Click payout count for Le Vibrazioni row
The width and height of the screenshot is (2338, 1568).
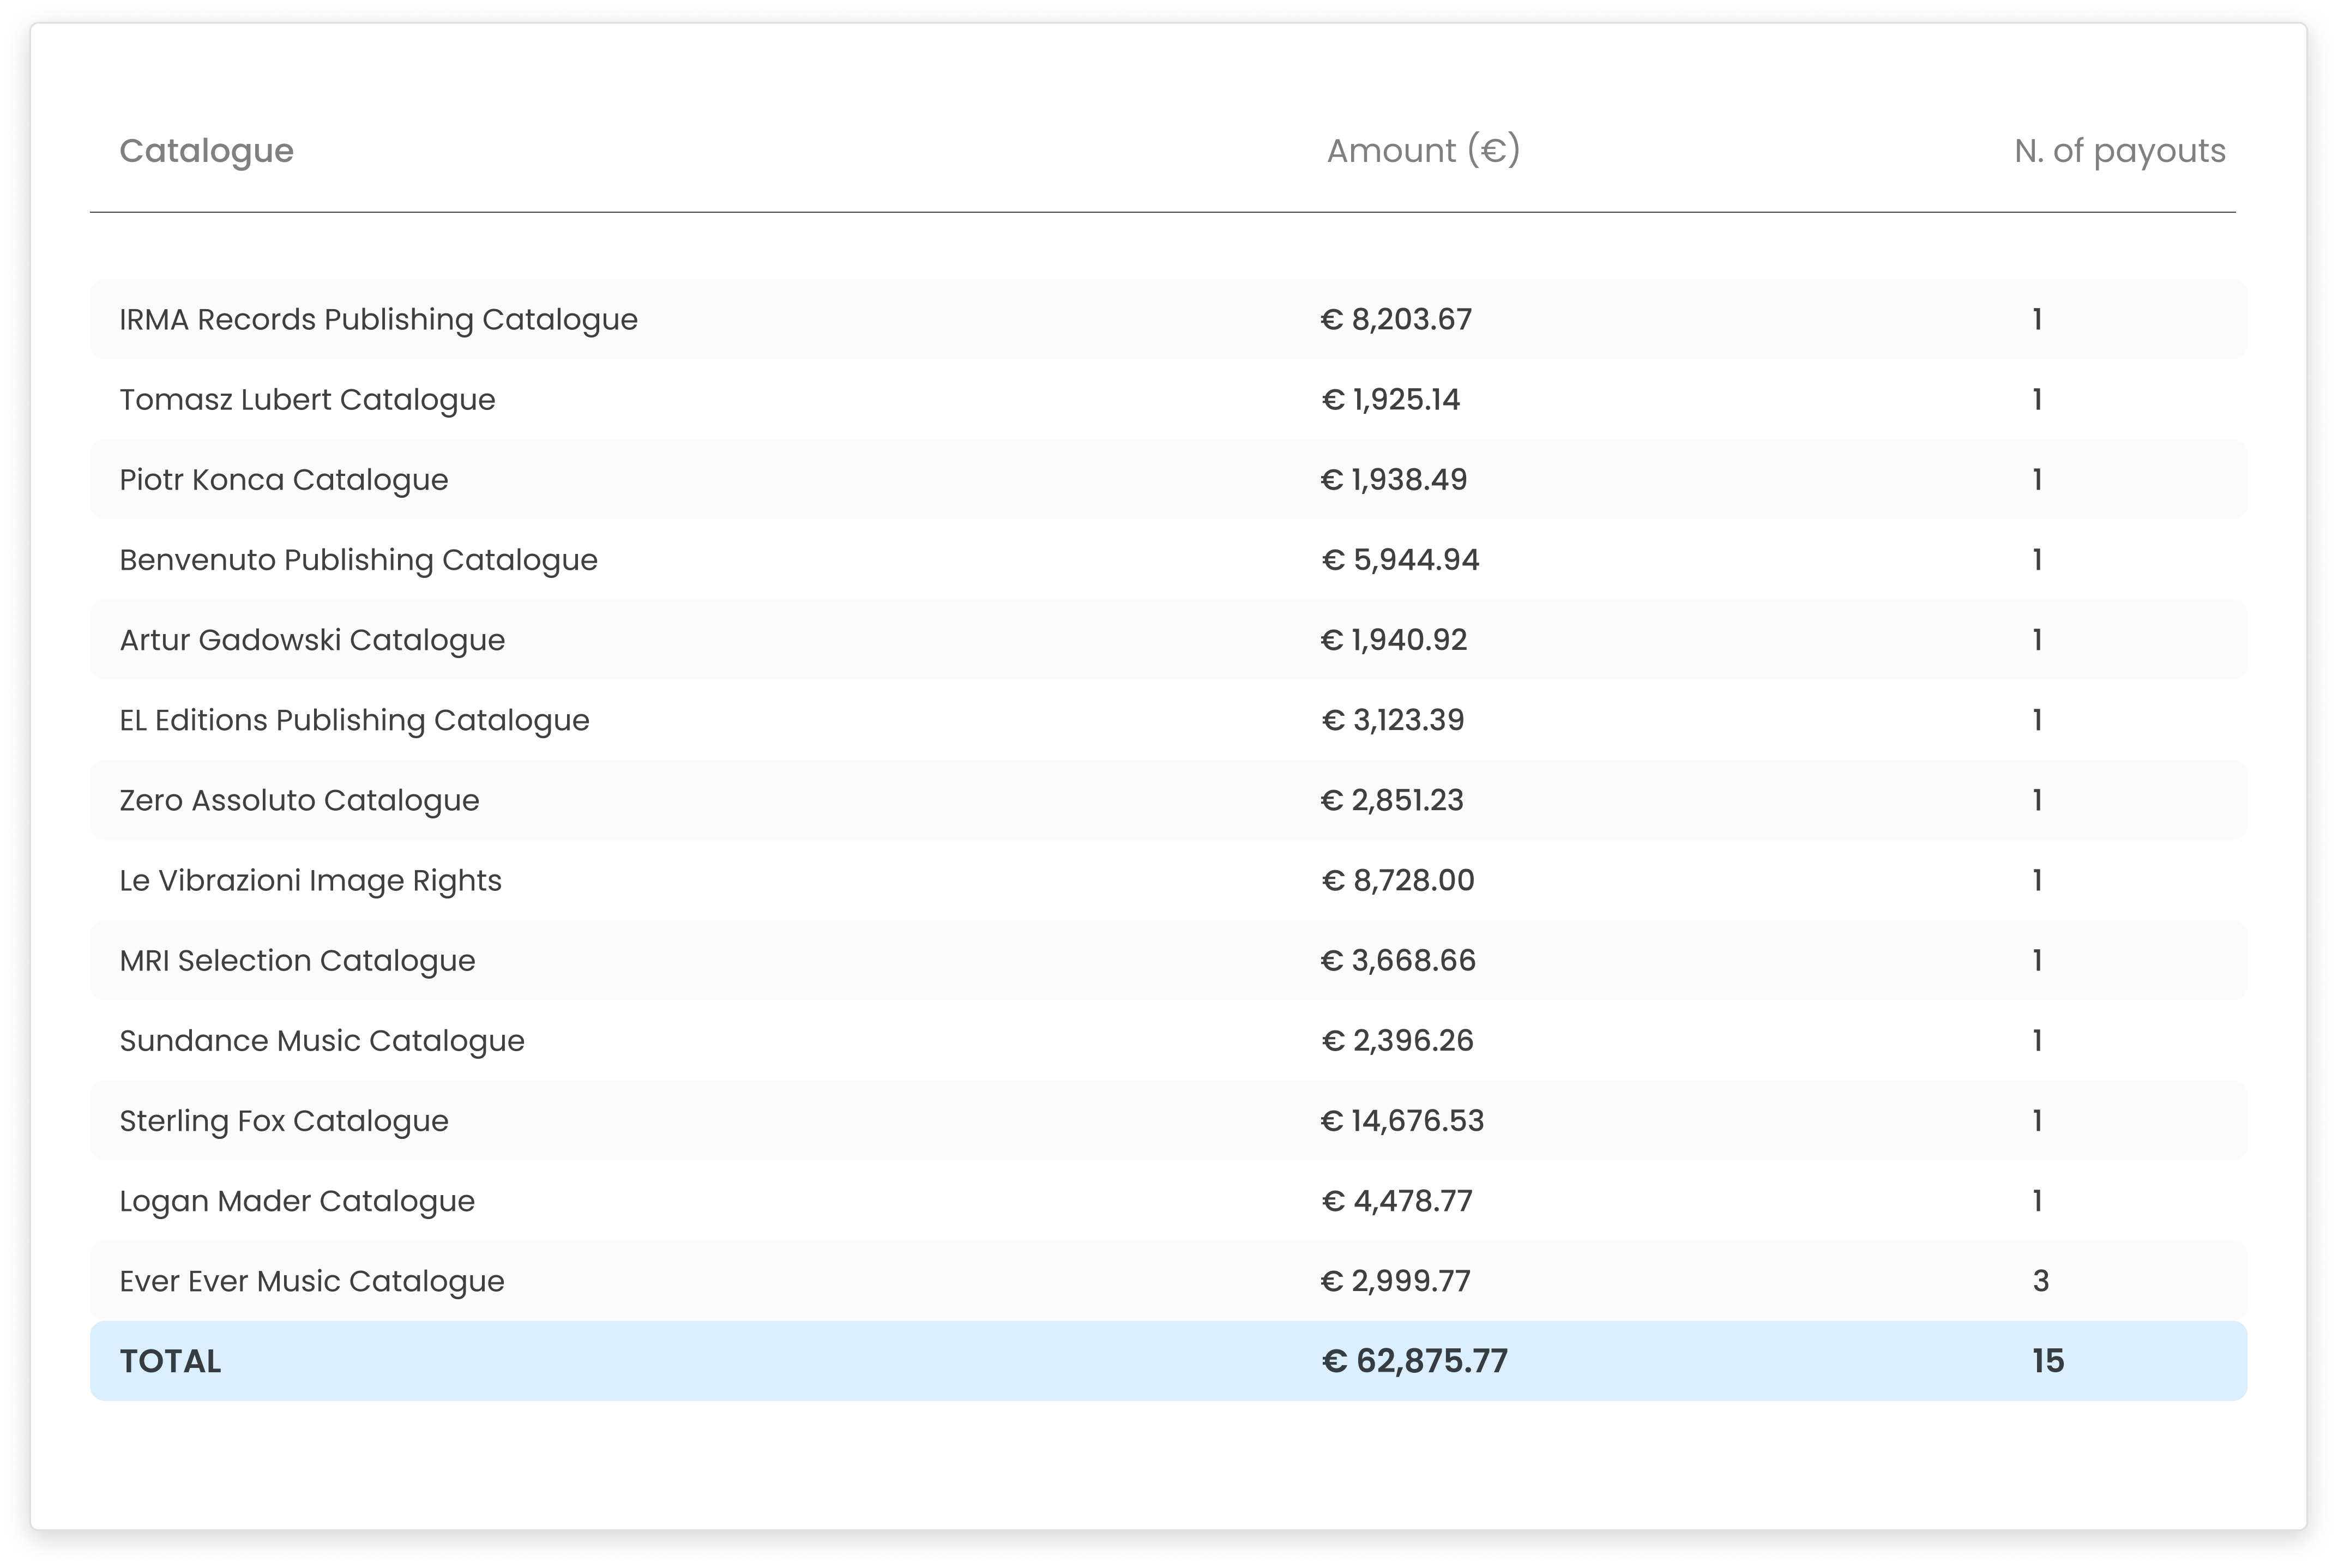pyautogui.click(x=2037, y=880)
